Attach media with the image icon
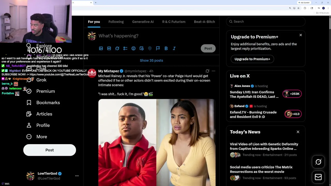 click(101, 48)
